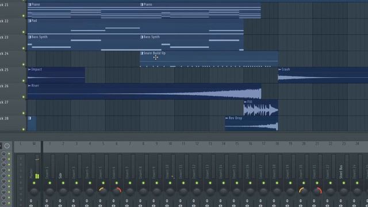Mute the Side mixer track LED
This screenshot has width=368, height=207.
pyautogui.click(x=63, y=183)
